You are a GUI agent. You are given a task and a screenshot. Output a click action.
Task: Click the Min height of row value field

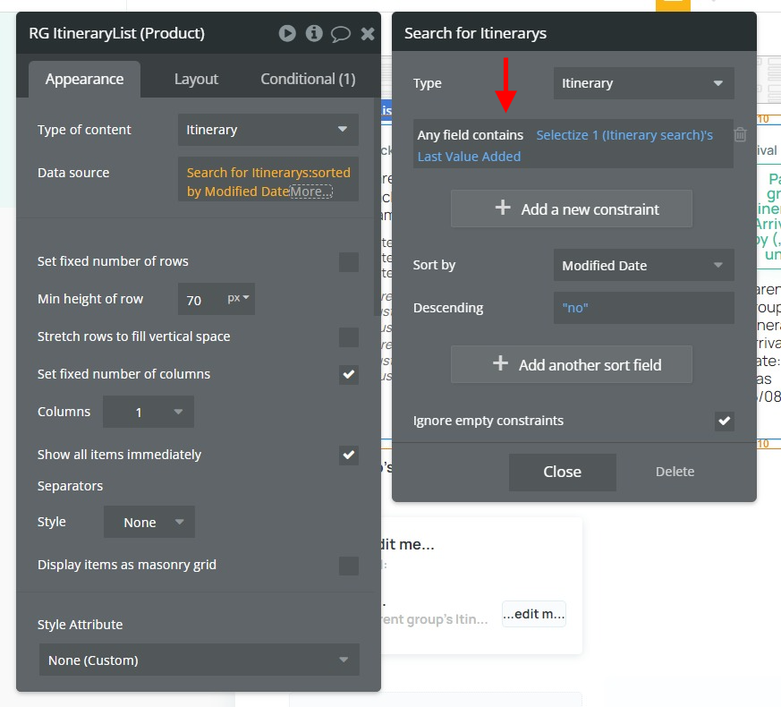pyautogui.click(x=200, y=299)
